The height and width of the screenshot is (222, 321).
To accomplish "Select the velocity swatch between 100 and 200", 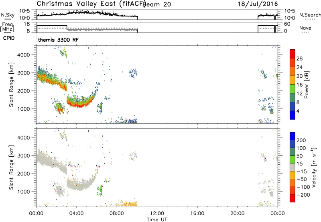I will (x=293, y=144).
